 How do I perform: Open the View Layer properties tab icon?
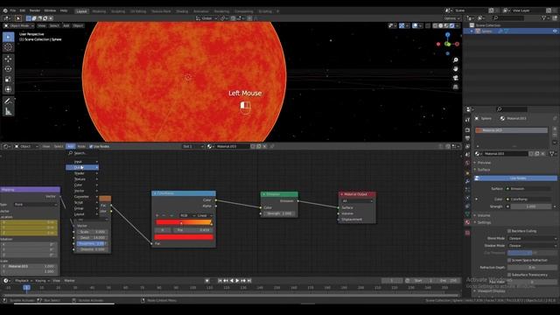coord(467,146)
